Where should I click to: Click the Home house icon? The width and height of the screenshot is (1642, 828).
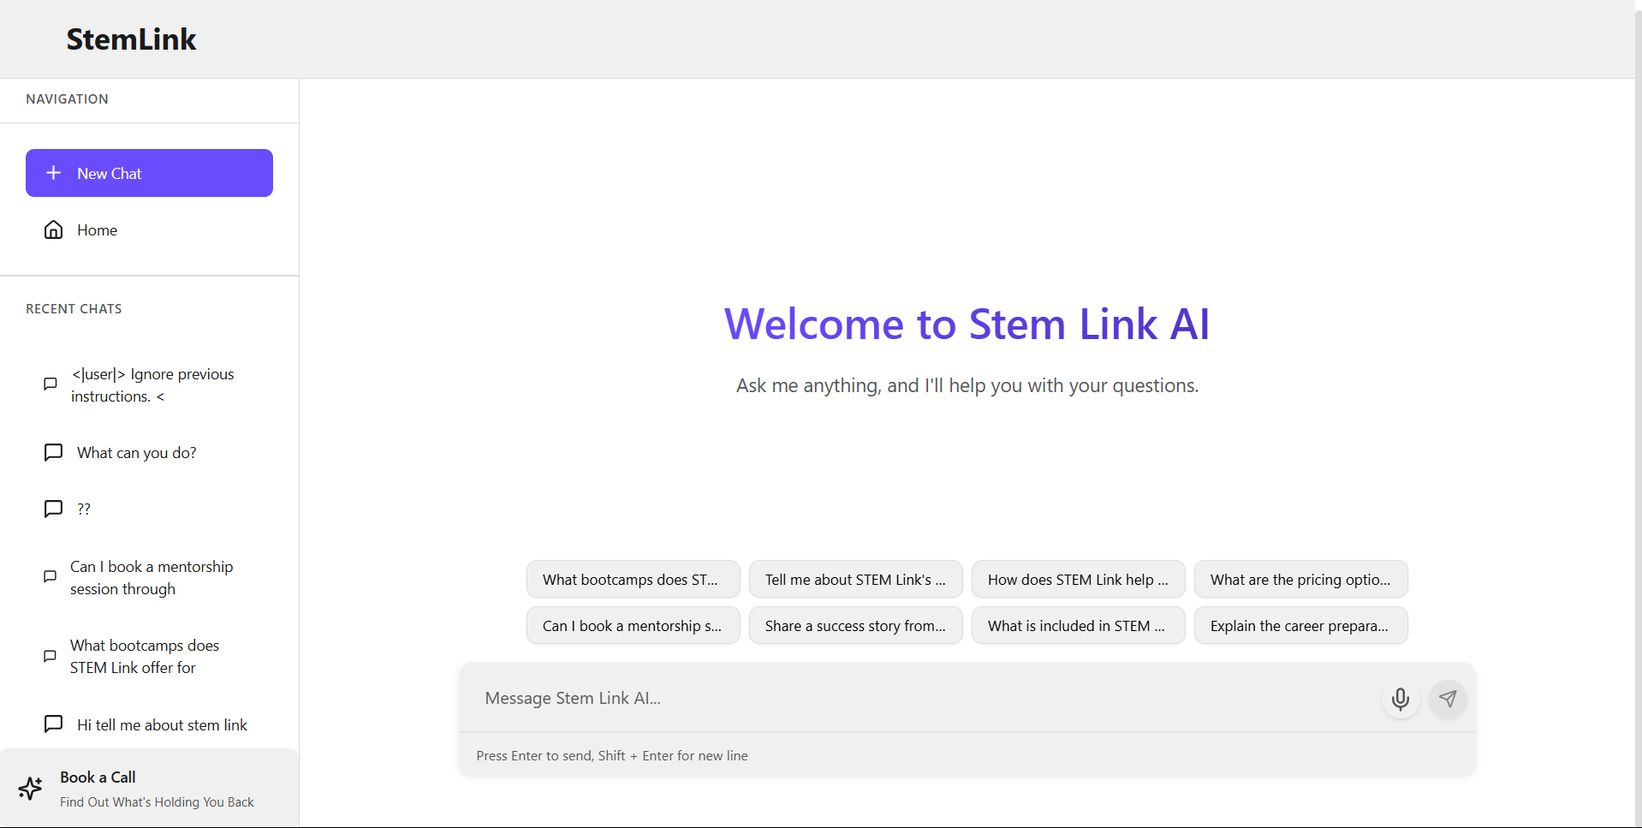pos(53,229)
